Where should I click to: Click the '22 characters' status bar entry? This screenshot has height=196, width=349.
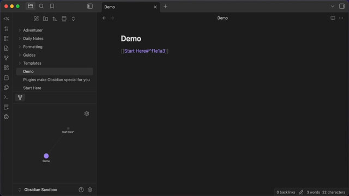point(334,192)
